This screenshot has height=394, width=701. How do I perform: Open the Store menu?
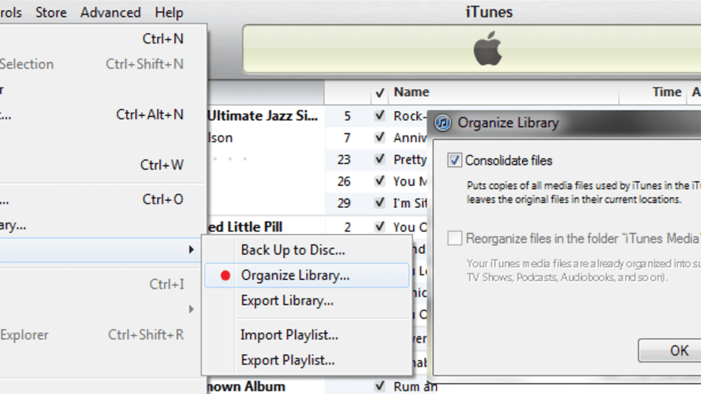[x=51, y=12]
